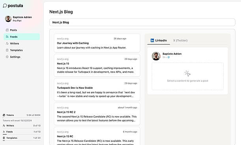
Task: Click the Writers quota icon at bottom
Action: 4,126
